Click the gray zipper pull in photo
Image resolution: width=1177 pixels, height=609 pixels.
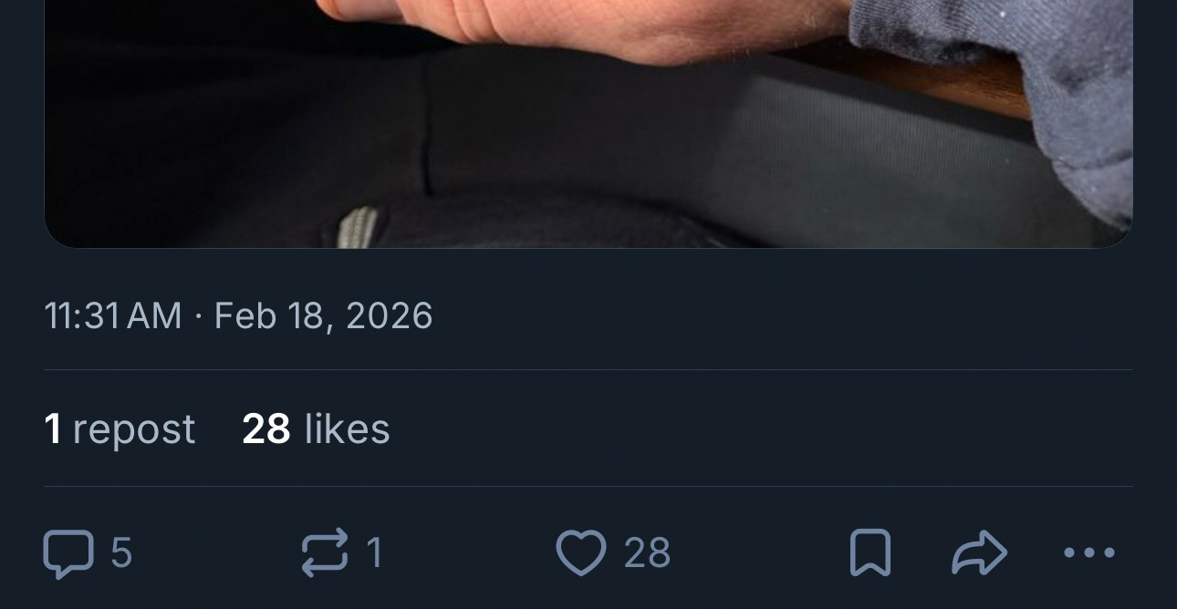tap(357, 227)
